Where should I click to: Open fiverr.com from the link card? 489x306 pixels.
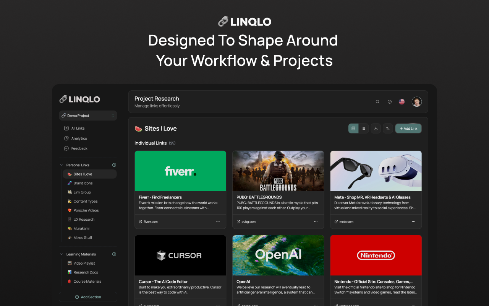pos(148,221)
